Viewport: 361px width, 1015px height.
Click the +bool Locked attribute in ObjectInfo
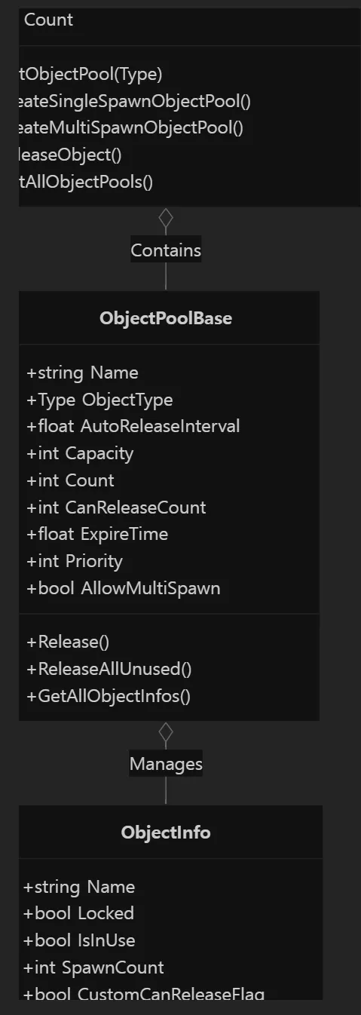[x=78, y=913]
